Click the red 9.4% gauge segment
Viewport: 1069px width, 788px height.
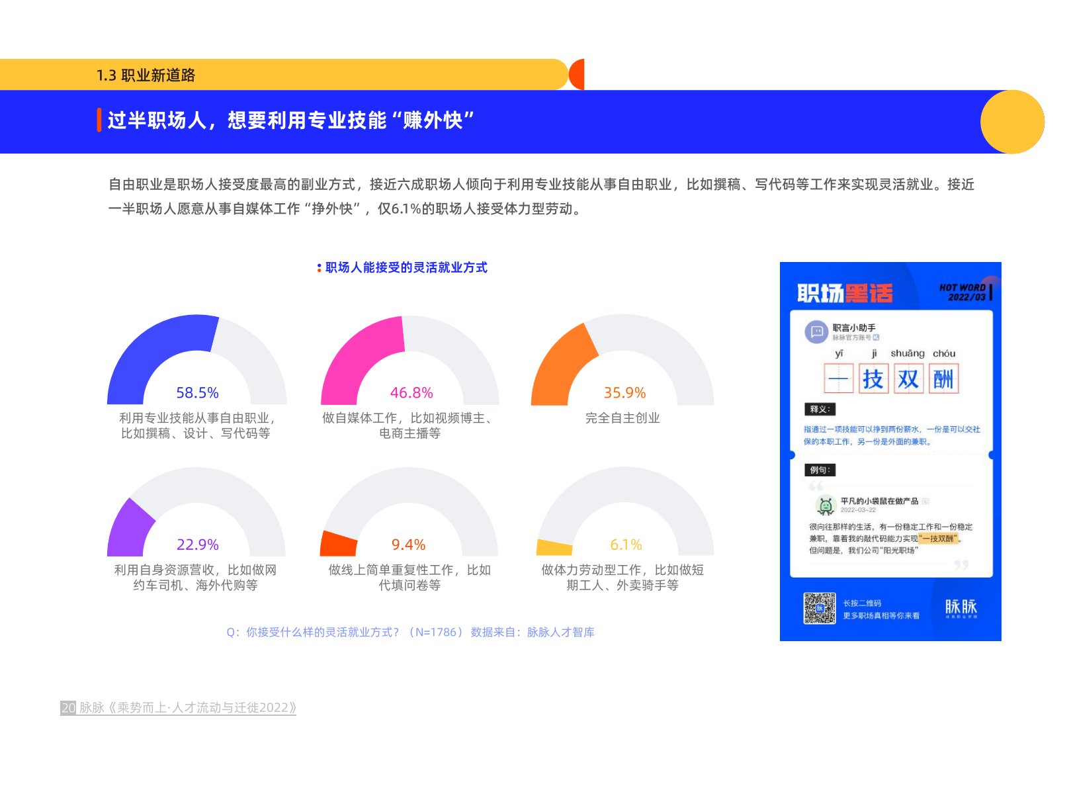coord(338,545)
